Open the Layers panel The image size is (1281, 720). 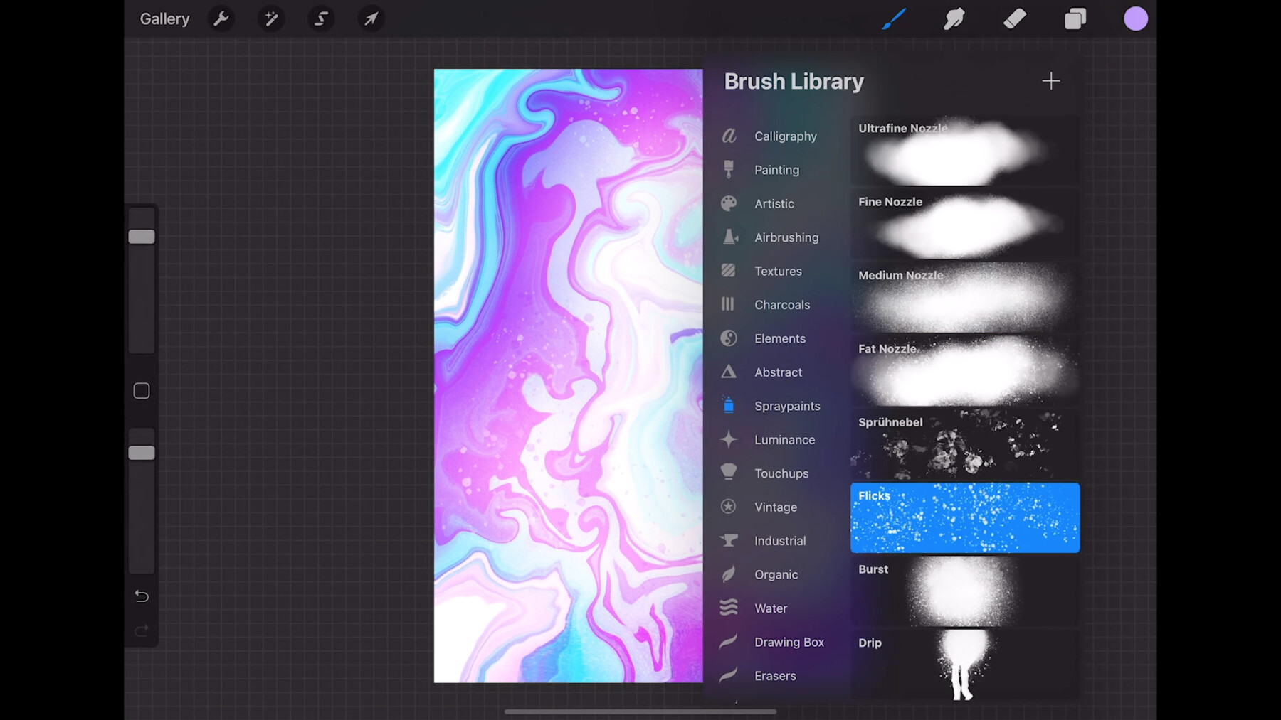(1075, 19)
